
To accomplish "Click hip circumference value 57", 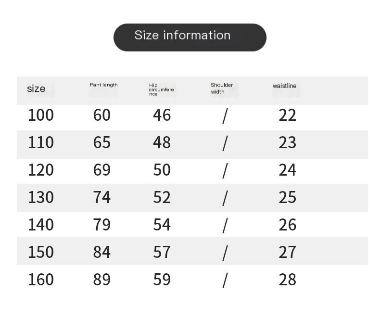I will 162,252.
